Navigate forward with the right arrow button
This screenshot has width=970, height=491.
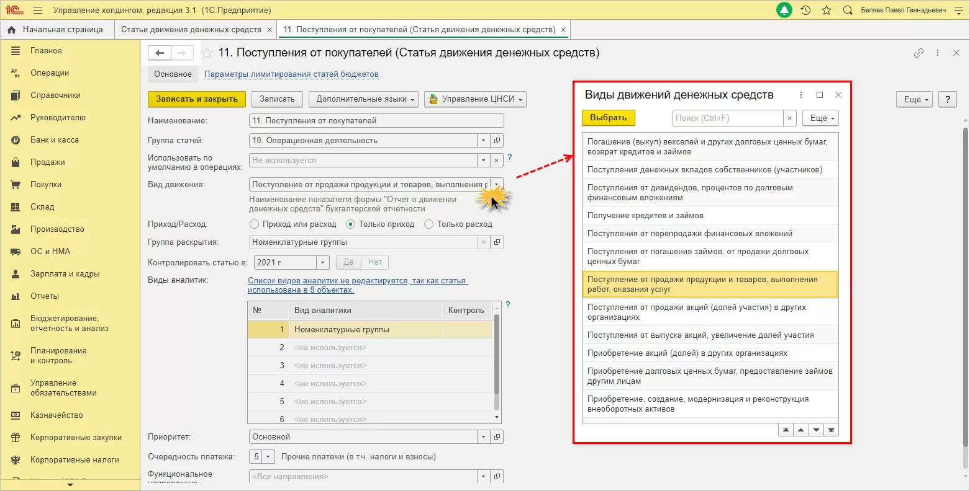click(x=182, y=53)
